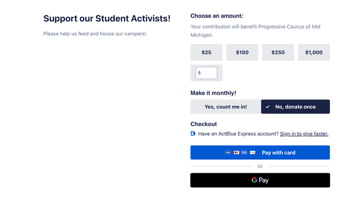Click the Google G logo
Image resolution: width=354 pixels, height=199 pixels.
(254, 180)
